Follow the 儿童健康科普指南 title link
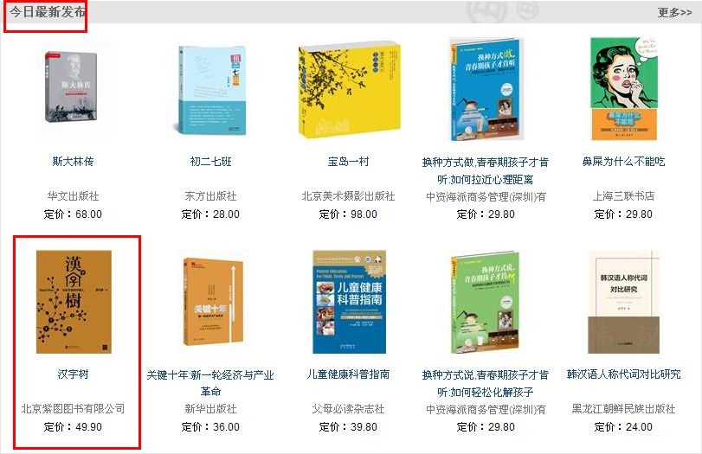The width and height of the screenshot is (702, 454). tap(348, 374)
